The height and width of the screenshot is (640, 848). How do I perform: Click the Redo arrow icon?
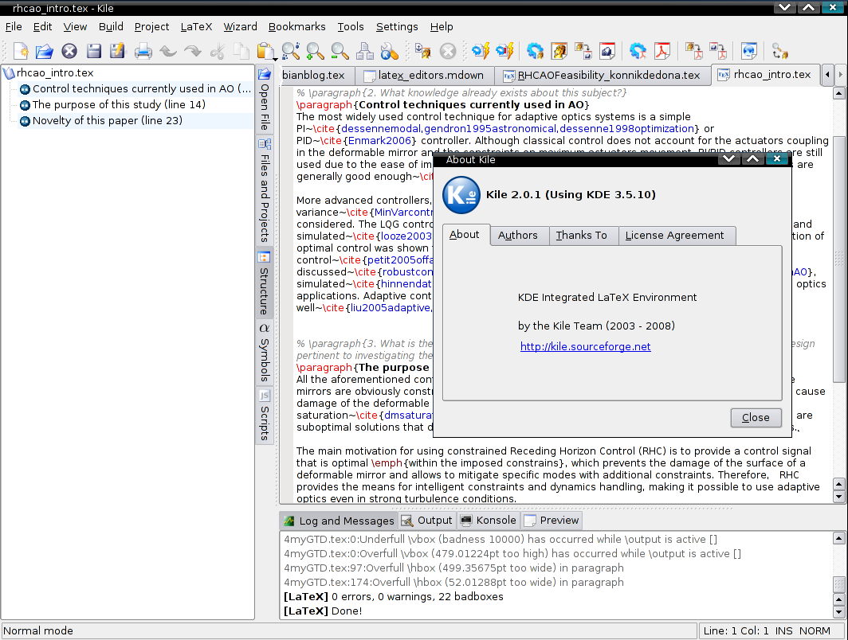pos(193,51)
